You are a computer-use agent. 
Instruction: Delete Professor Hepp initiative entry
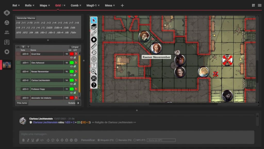tap(76, 89)
